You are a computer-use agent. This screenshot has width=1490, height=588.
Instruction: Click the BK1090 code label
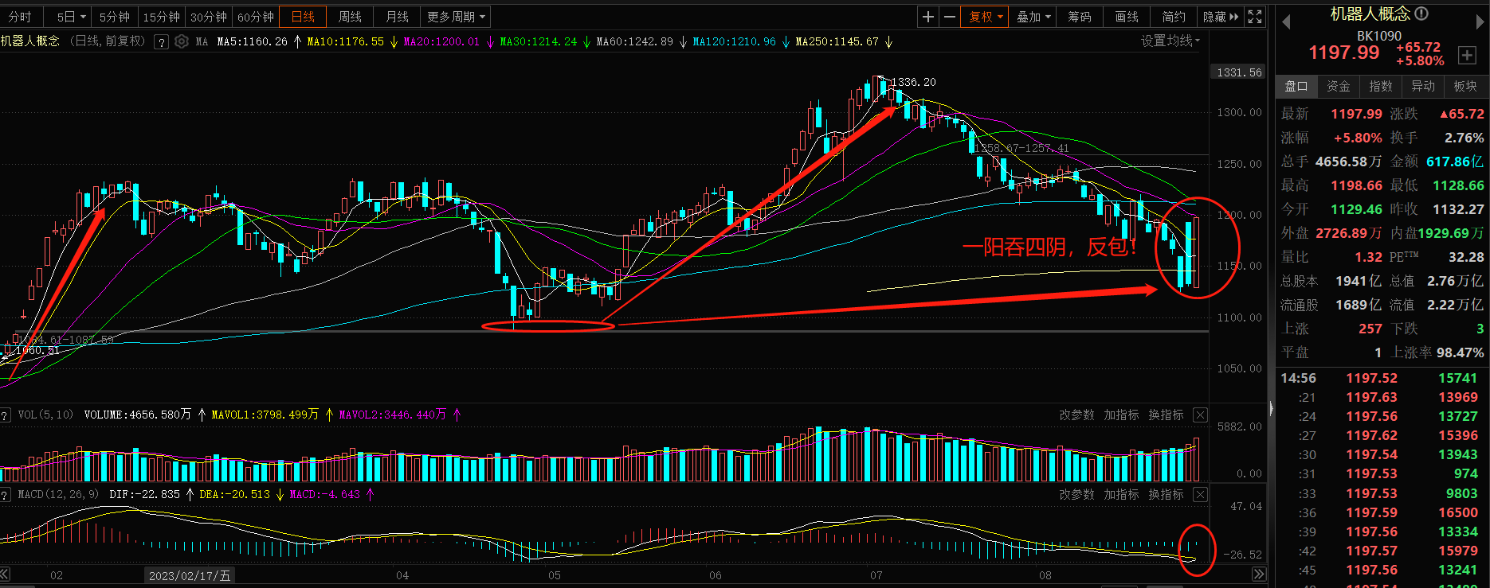click(x=1379, y=36)
